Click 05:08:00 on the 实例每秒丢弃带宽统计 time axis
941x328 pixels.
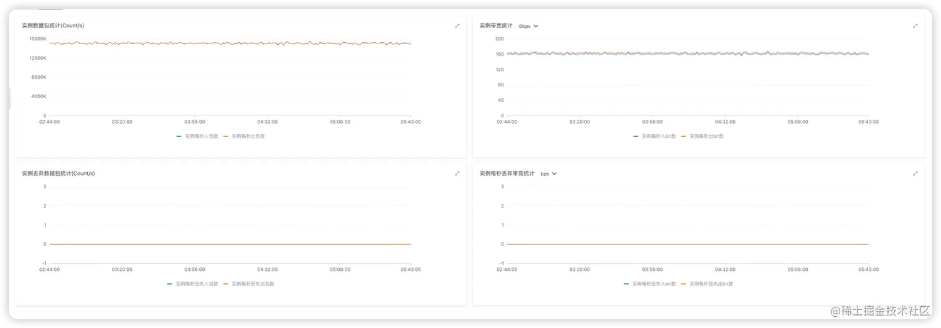pos(798,270)
